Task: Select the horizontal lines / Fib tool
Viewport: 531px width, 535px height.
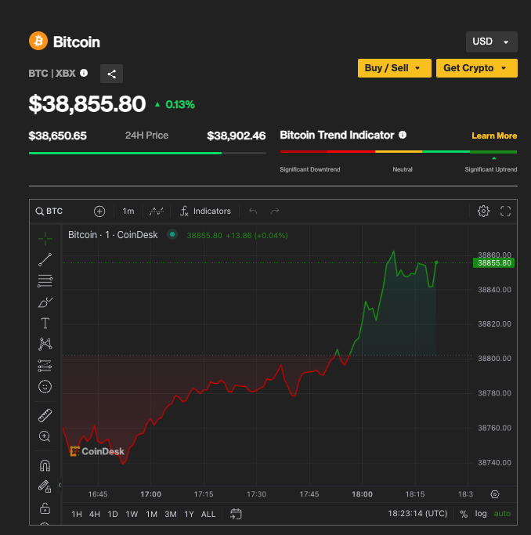Action: (x=45, y=280)
